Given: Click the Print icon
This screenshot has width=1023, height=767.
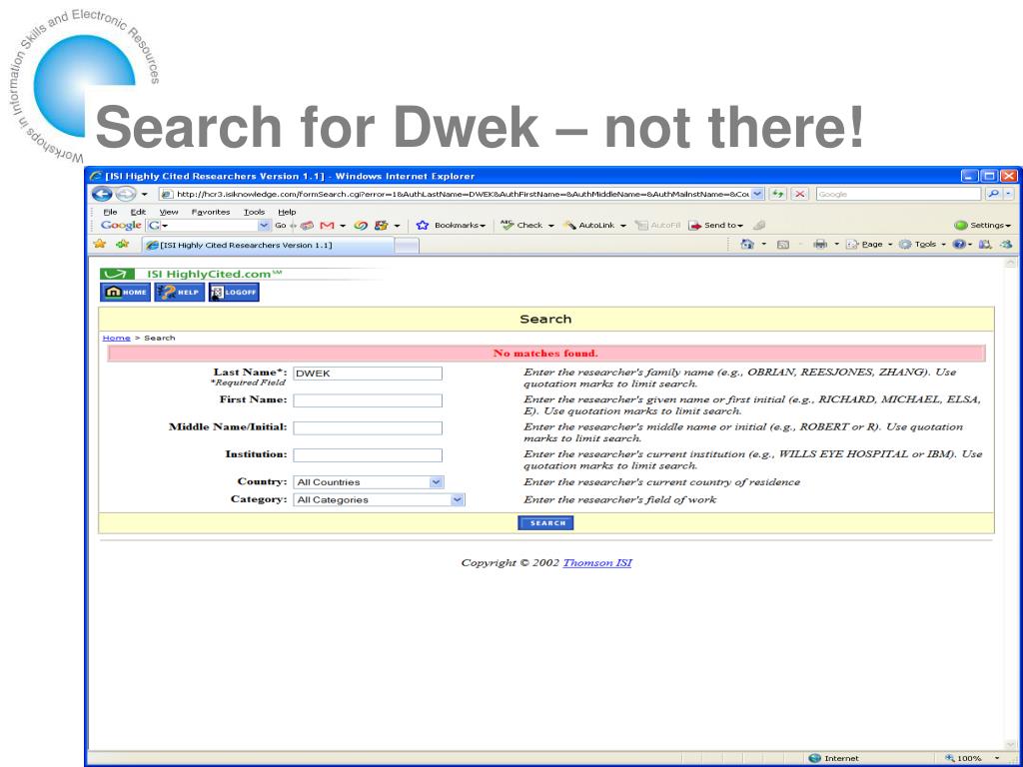Looking at the screenshot, I should [x=820, y=245].
